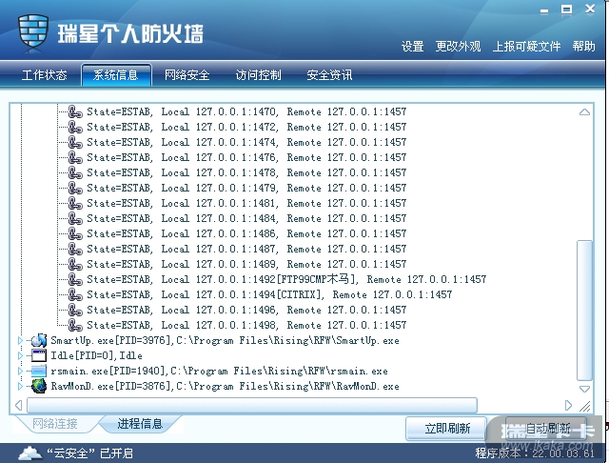Image resolution: width=609 pixels, height=463 pixels.
Task: Click connection icon for local port 1481
Action: click(x=75, y=203)
